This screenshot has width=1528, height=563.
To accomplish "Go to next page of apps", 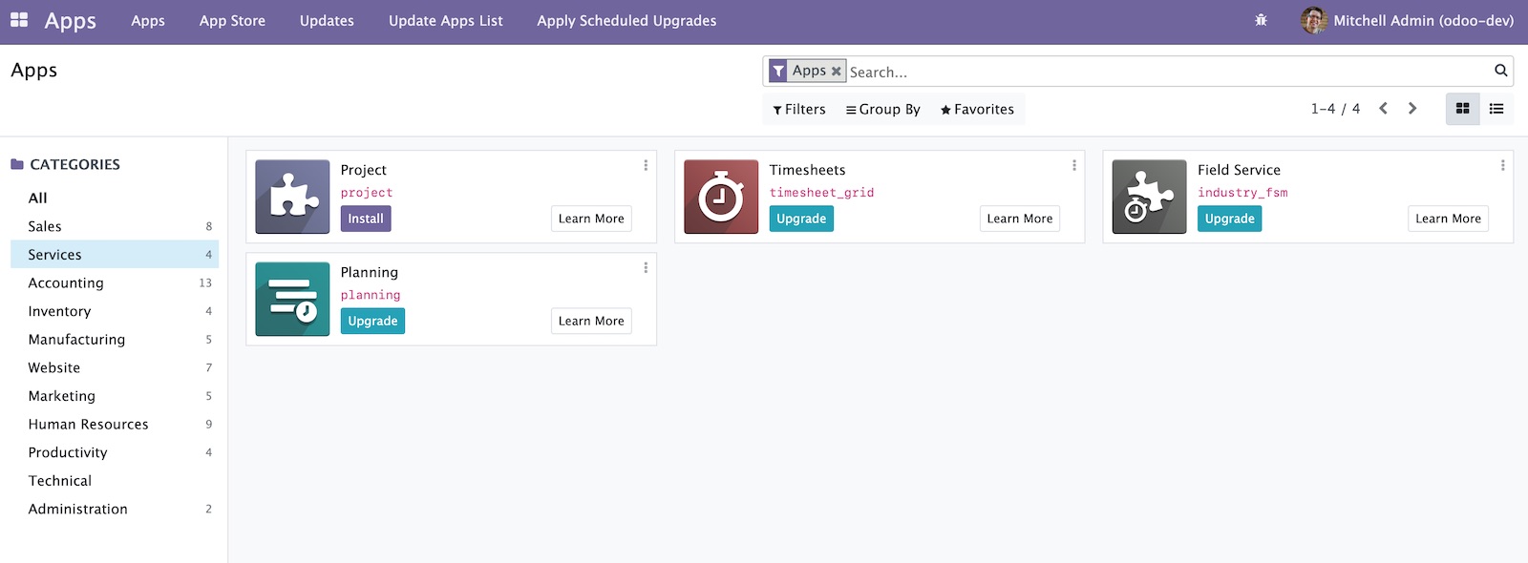I will [x=1412, y=109].
